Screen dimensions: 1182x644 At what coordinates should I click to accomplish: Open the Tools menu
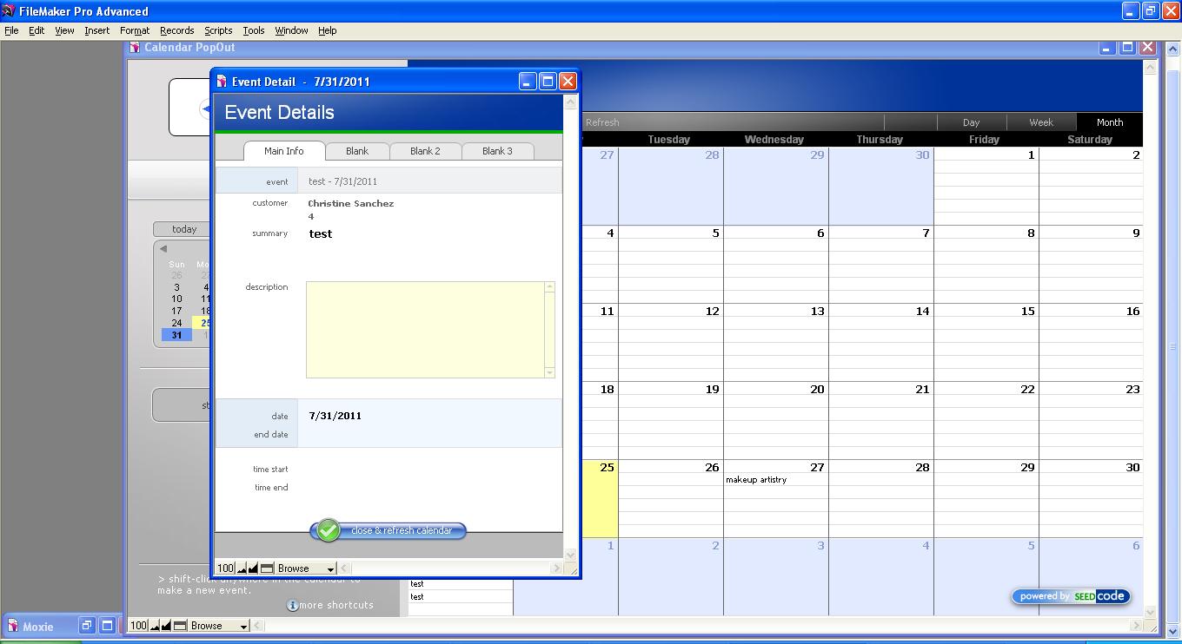coord(253,30)
